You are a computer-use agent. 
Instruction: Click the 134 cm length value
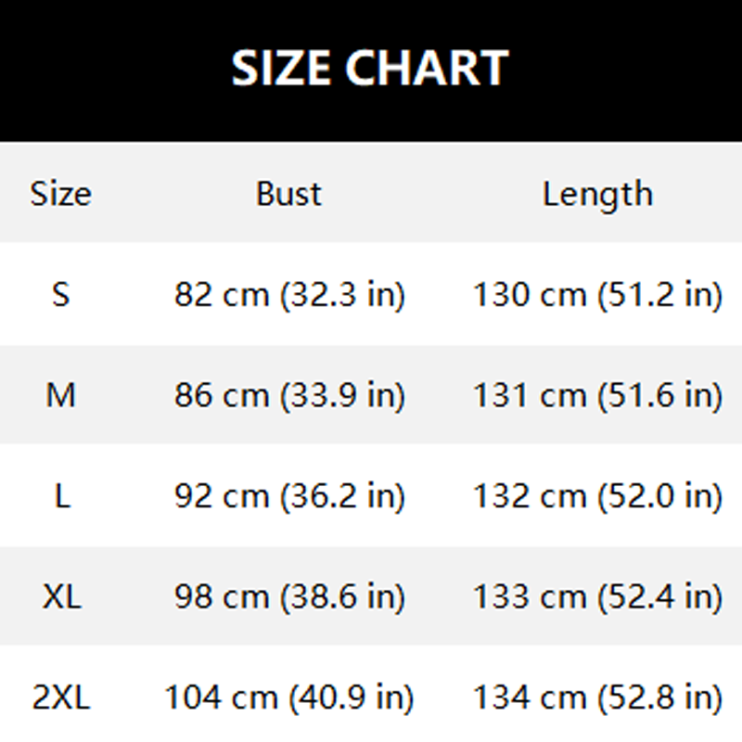click(530, 697)
